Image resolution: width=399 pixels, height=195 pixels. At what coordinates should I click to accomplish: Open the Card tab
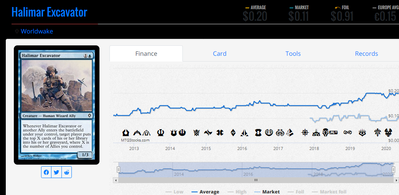220,53
